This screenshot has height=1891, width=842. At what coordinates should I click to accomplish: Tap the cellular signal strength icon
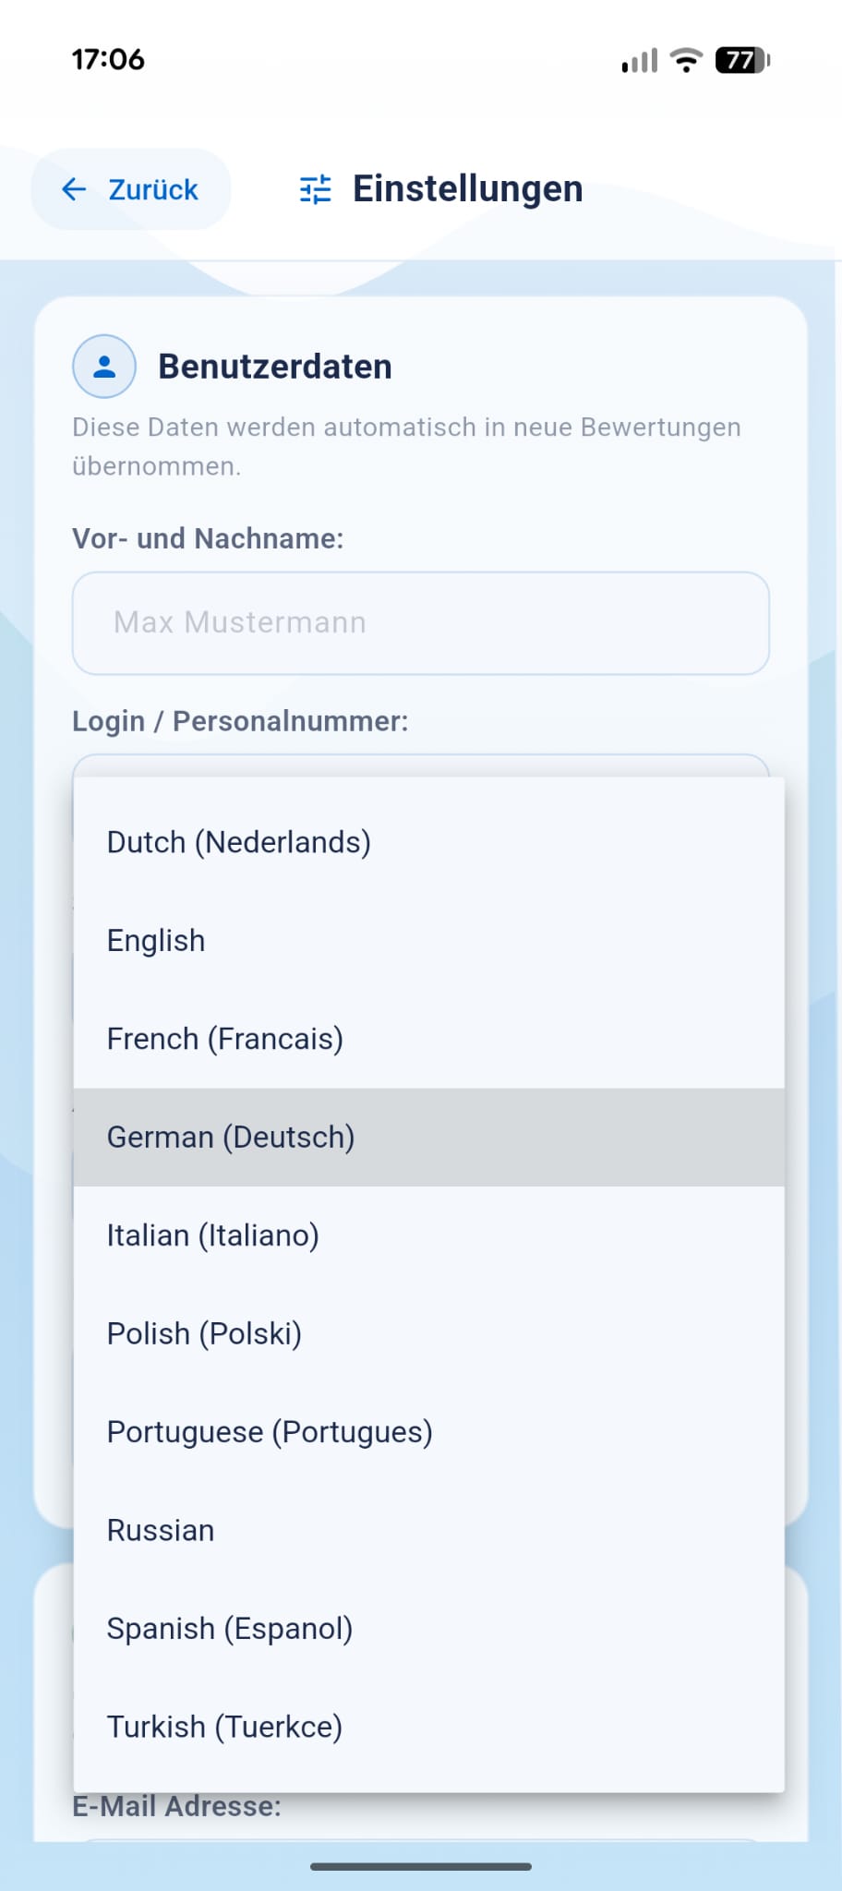[x=640, y=61]
